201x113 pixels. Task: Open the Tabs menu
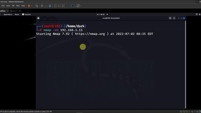(18, 6)
